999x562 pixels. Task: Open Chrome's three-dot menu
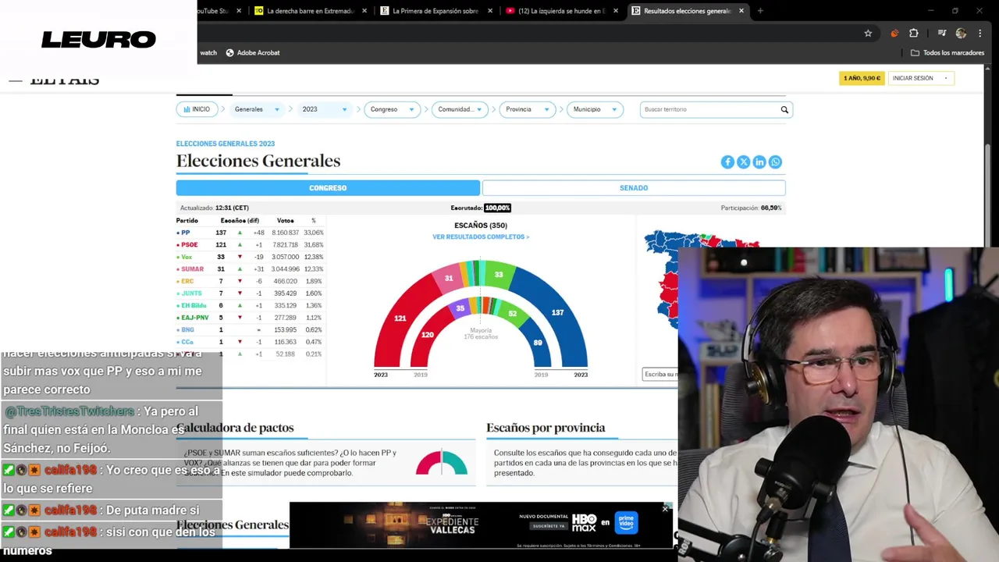pyautogui.click(x=979, y=33)
